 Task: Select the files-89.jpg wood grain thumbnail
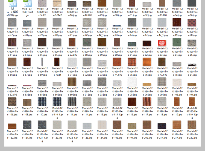pyautogui.click(x=72, y=82)
